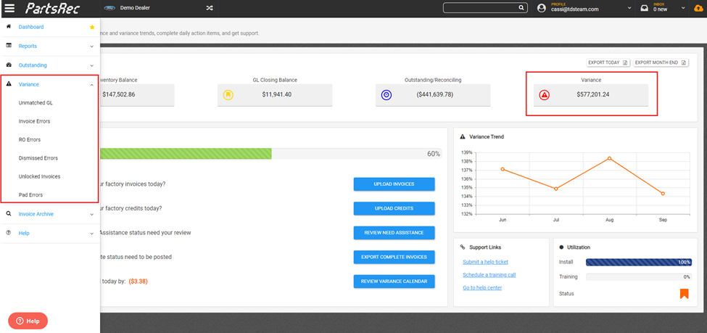
Task: Click the profile avatar icon
Action: (542, 8)
